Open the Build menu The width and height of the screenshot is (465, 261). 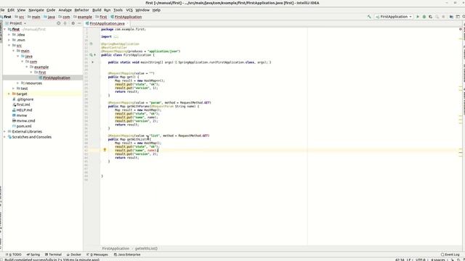click(97, 10)
